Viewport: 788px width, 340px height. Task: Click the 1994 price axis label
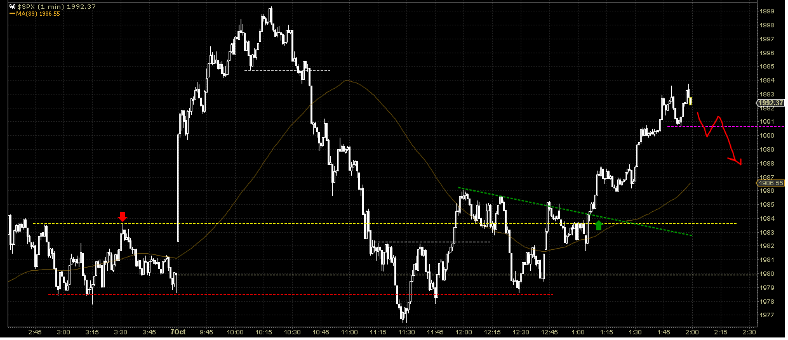coord(766,81)
